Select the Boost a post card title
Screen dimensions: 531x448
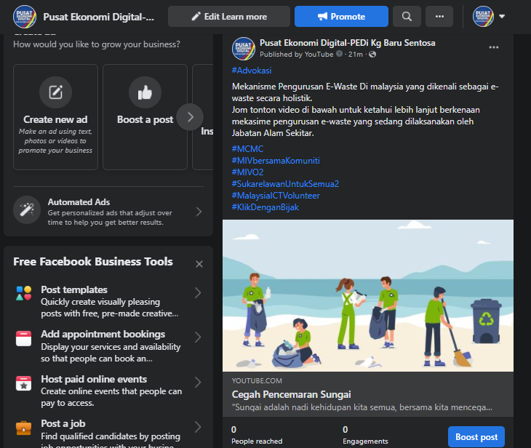(145, 119)
